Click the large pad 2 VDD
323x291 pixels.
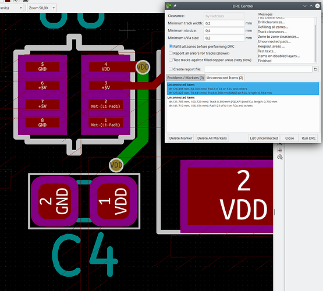tap(230, 196)
